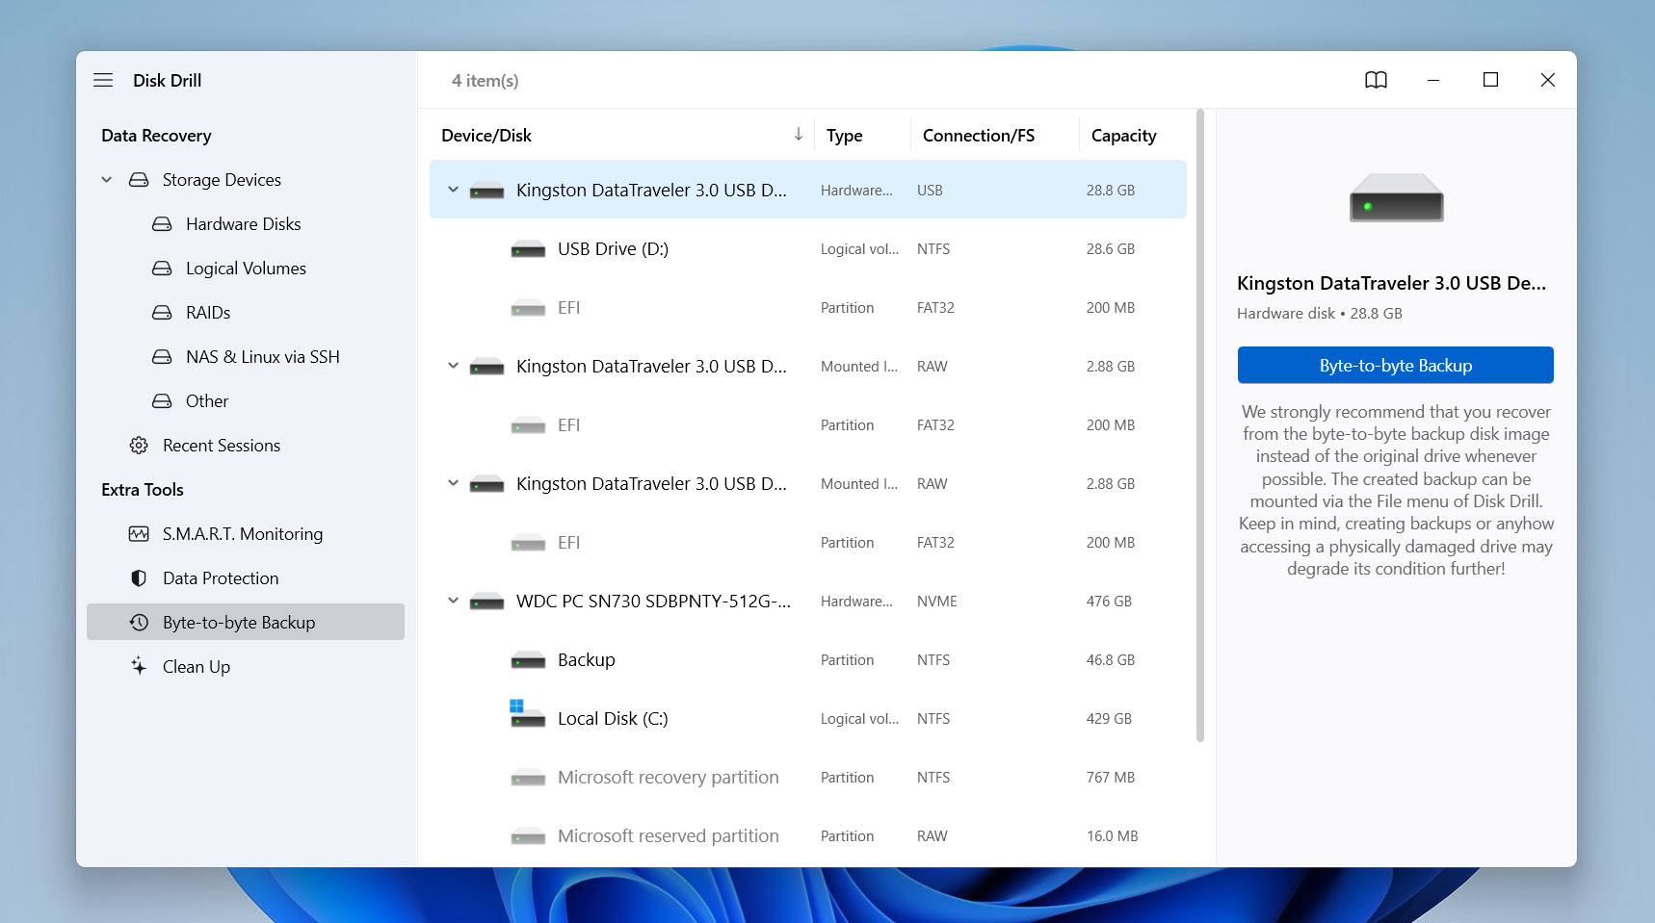
Task: Collapse the 28.8 GB Kingston DataTraveler row
Action: (453, 190)
